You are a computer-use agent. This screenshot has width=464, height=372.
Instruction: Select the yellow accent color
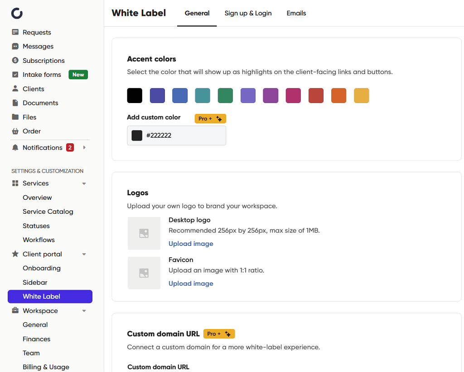point(361,95)
